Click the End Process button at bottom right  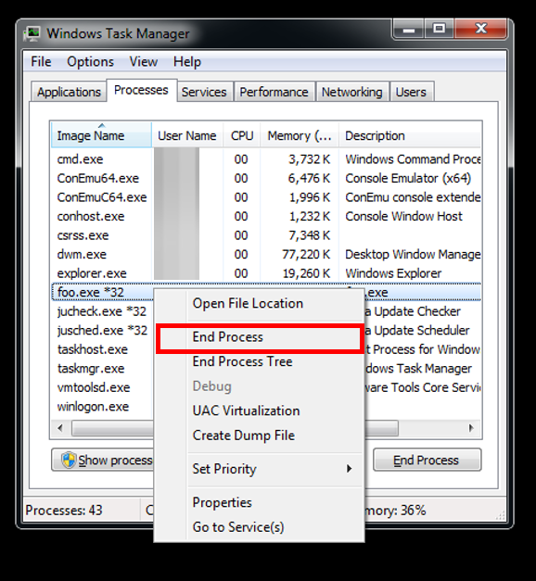pyautogui.click(x=427, y=460)
